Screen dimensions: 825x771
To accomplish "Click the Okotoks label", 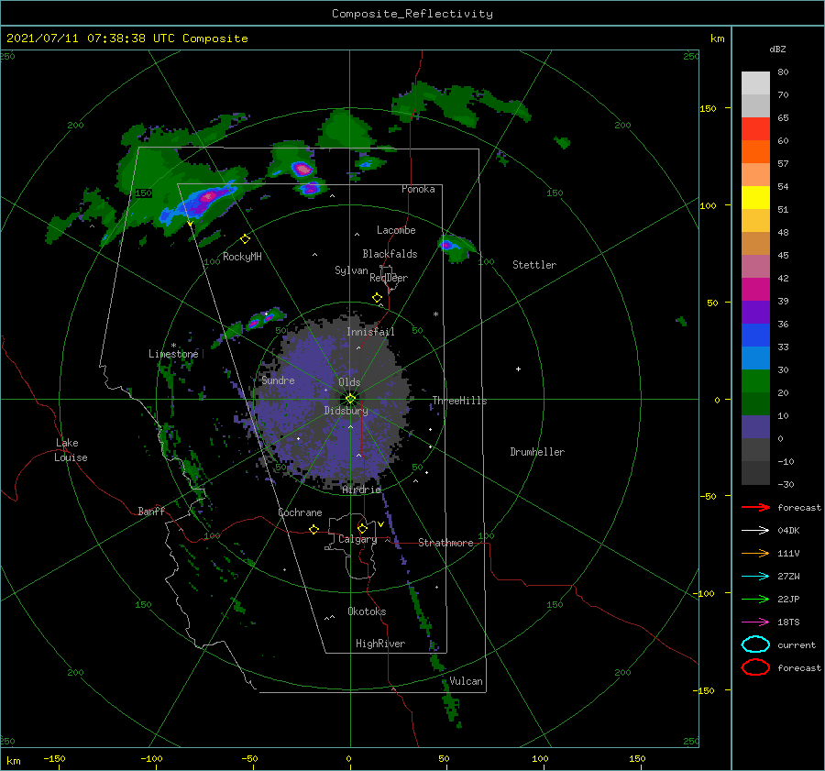I will [x=367, y=611].
